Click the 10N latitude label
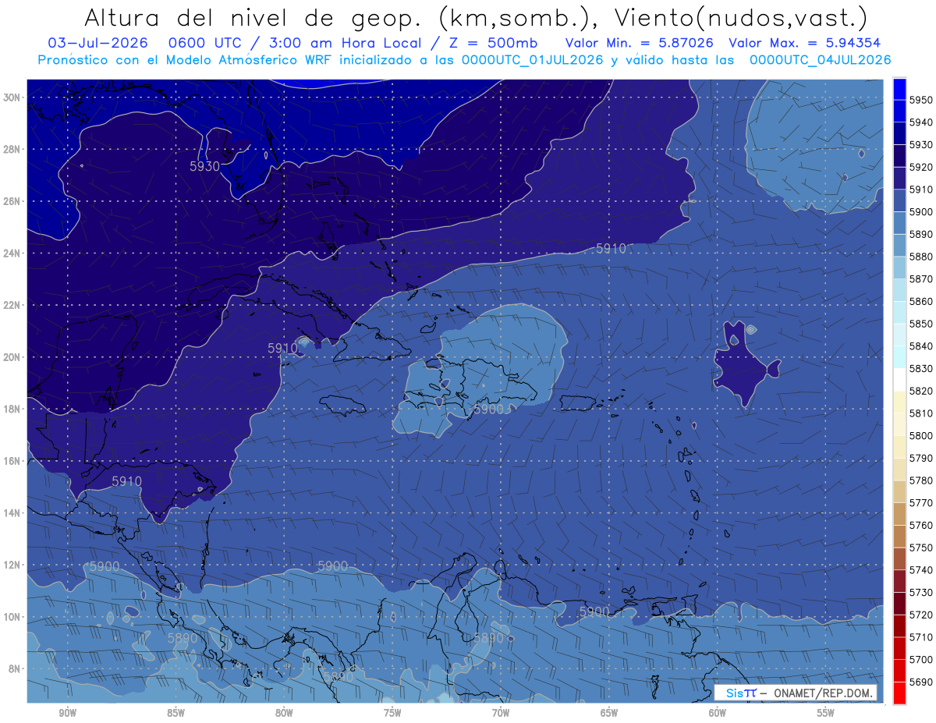Screen dimensions: 936x723 tap(13, 617)
